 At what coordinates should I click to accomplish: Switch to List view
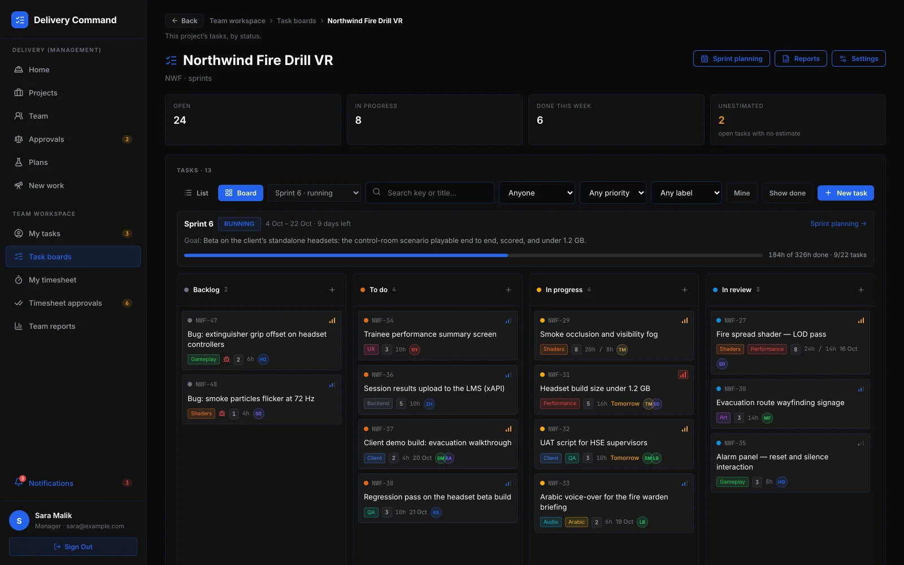pos(196,193)
